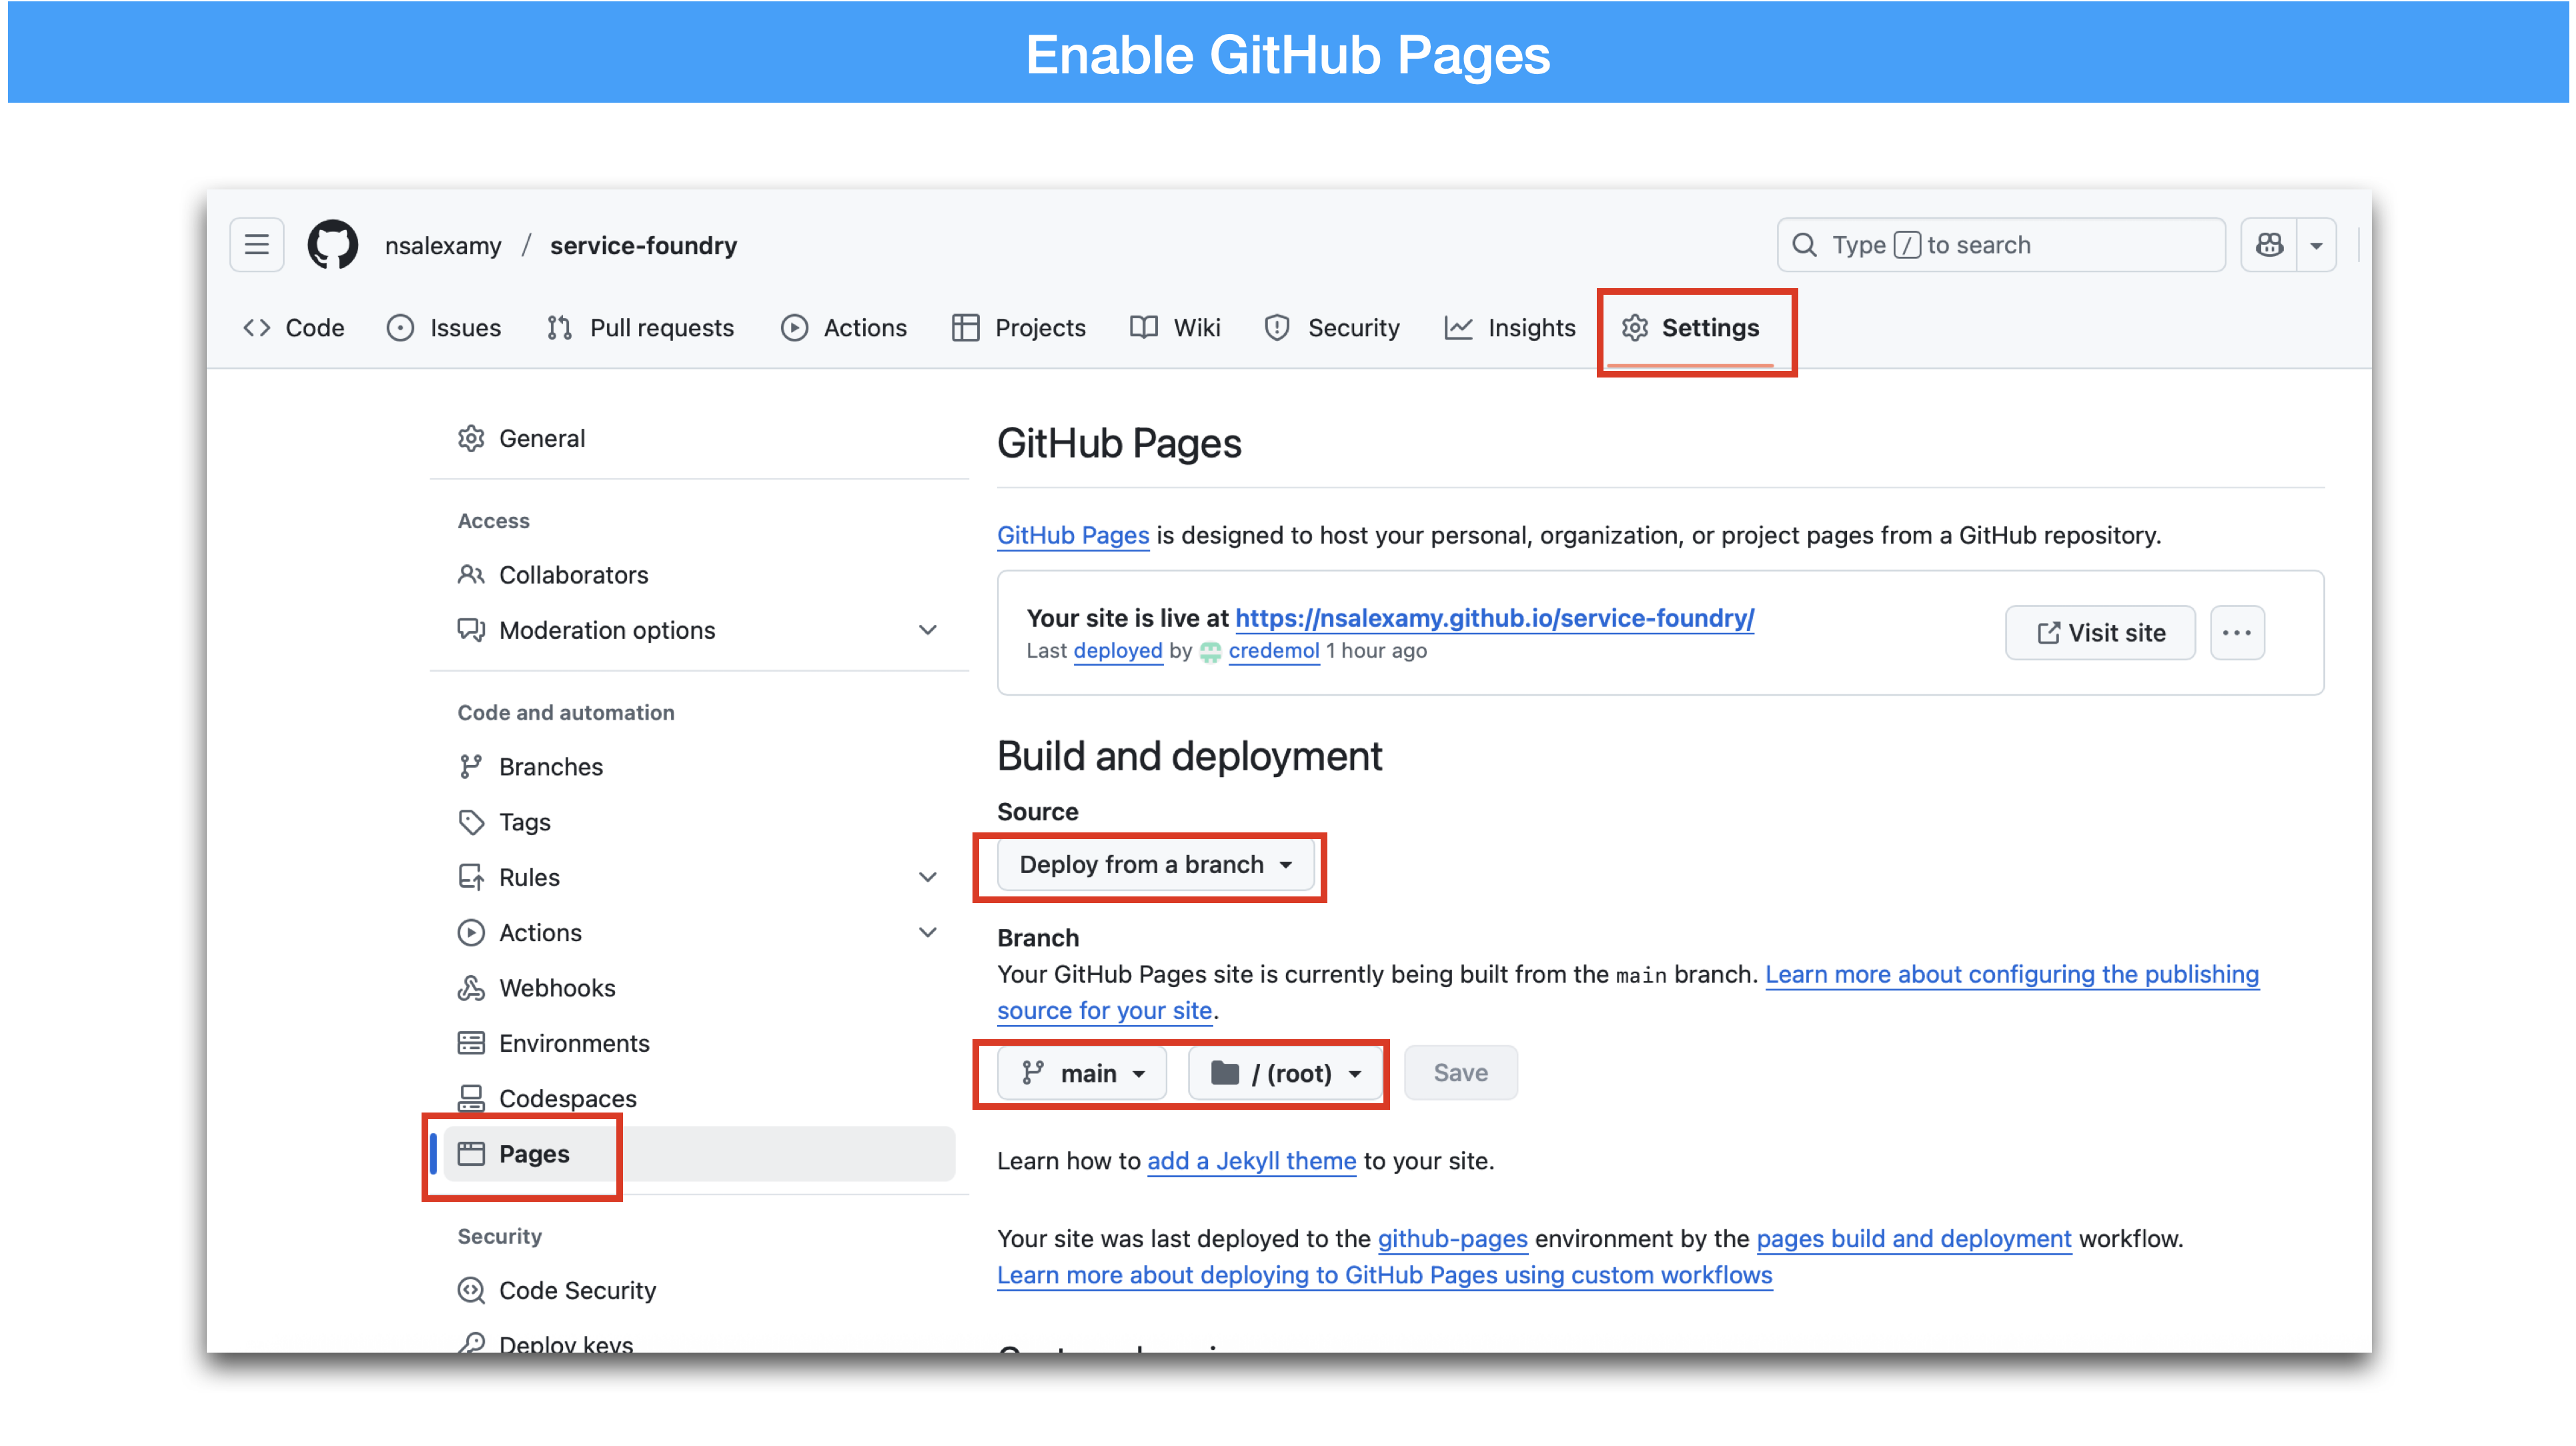Open the Actions tab in top navigation

pyautogui.click(x=843, y=328)
